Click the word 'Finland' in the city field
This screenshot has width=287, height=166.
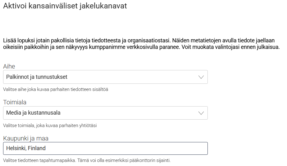[37, 149]
